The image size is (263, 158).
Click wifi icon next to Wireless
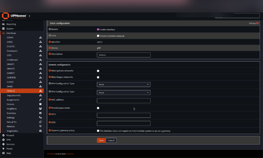pyautogui.click(x=40, y=127)
